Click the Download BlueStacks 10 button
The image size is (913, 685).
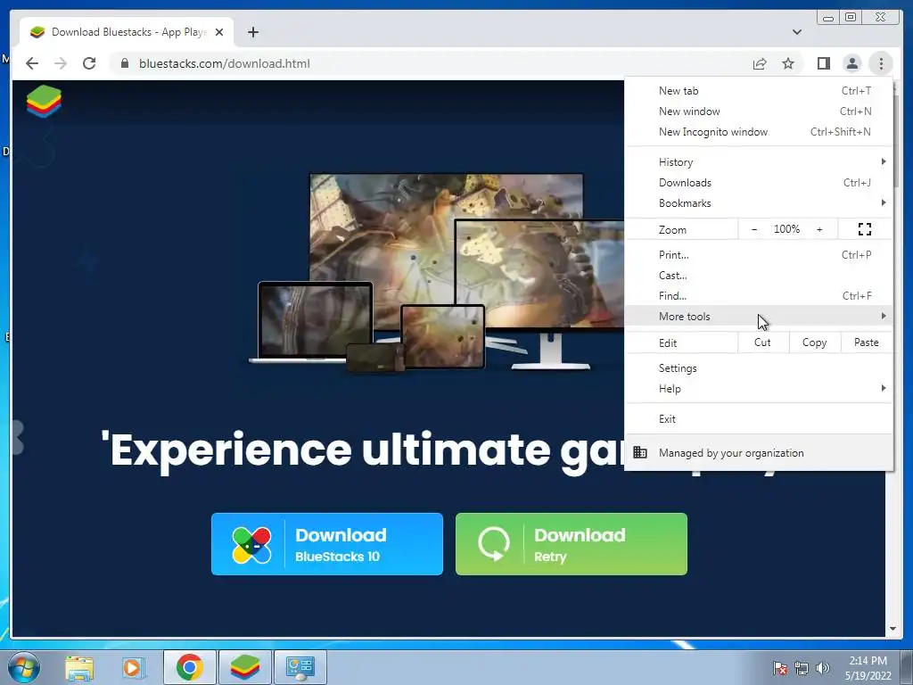coord(326,544)
